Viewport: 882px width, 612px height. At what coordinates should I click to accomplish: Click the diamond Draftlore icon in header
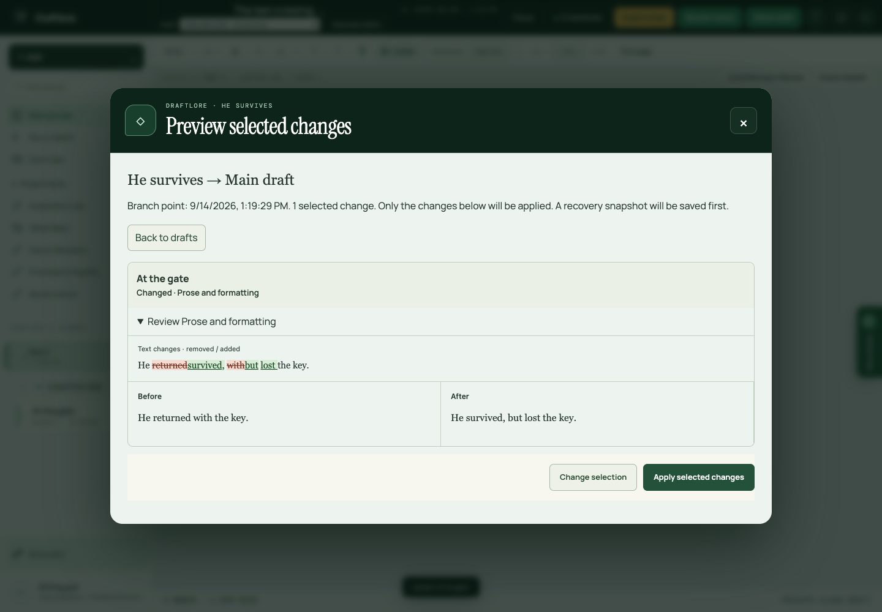click(x=140, y=121)
